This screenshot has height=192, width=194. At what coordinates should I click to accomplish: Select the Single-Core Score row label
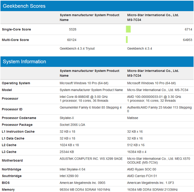[17, 30]
